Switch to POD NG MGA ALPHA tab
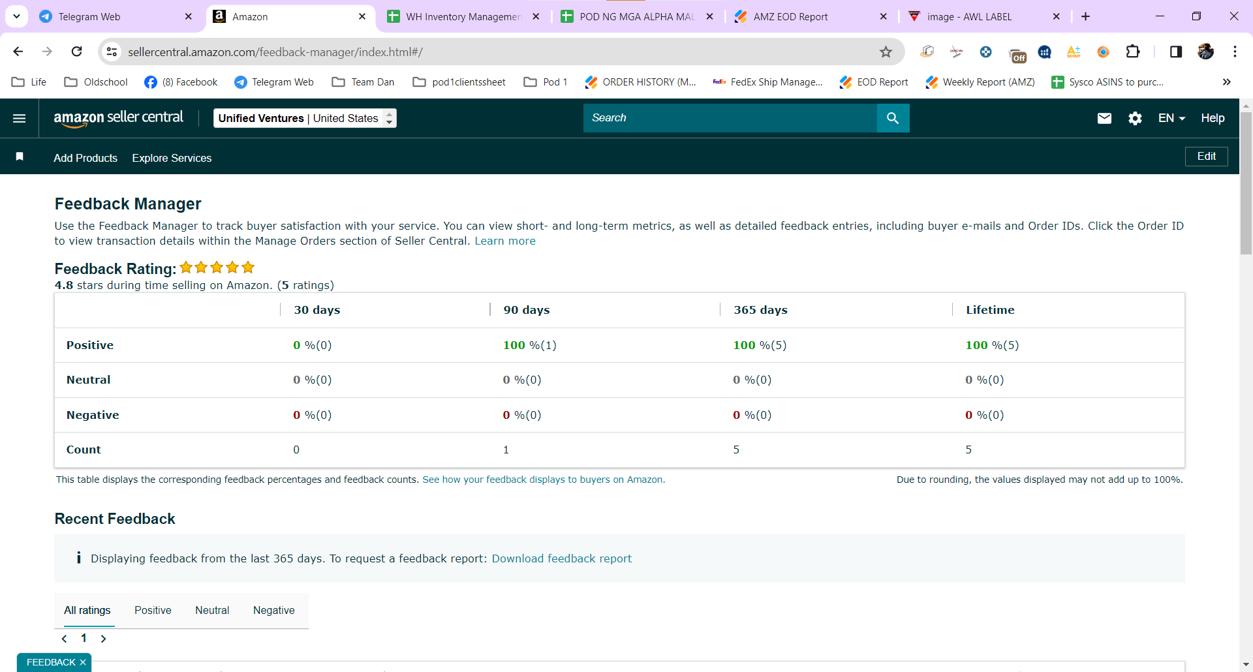Image resolution: width=1253 pixels, height=672 pixels. point(636,16)
